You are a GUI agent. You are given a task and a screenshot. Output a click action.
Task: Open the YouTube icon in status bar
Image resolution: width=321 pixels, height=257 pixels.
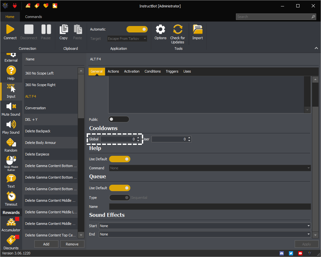[x=300, y=253]
